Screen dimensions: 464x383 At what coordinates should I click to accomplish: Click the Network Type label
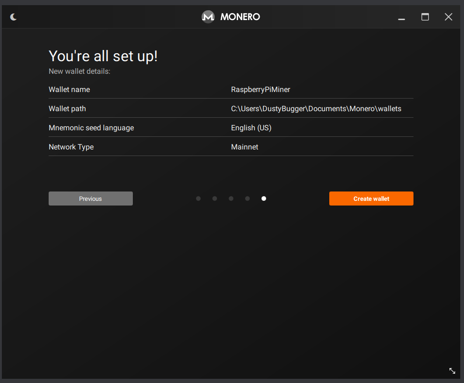71,147
